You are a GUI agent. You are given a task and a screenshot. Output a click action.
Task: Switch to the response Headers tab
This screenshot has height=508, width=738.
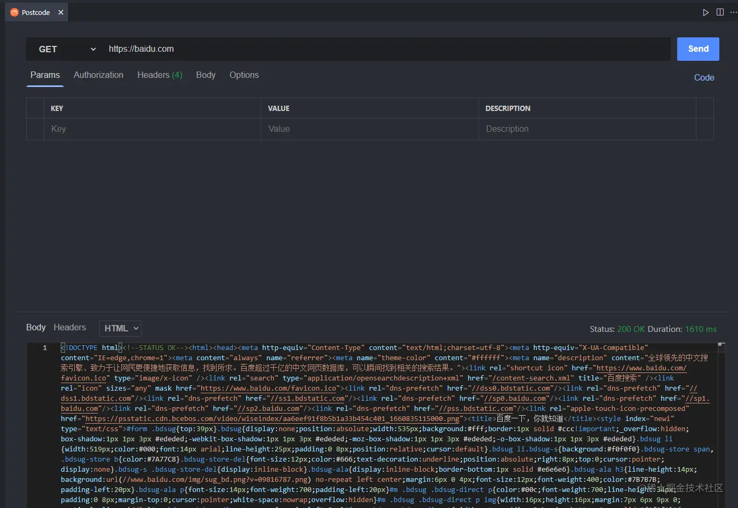tap(69, 328)
